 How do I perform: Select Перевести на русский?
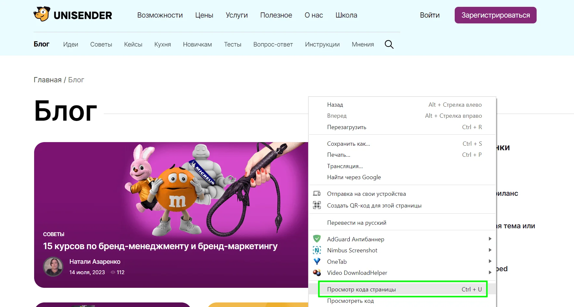(x=402, y=223)
